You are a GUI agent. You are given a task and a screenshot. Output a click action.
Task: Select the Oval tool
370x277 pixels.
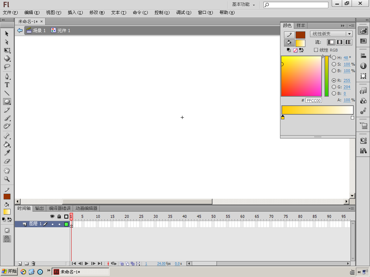click(x=7, y=101)
